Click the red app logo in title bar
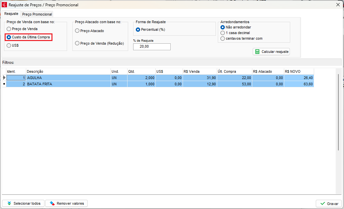344x209 pixels. 4,5
